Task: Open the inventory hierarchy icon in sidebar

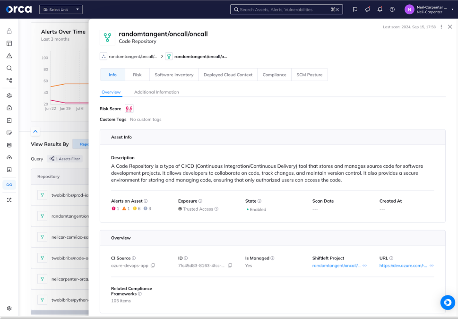Action: (9, 80)
